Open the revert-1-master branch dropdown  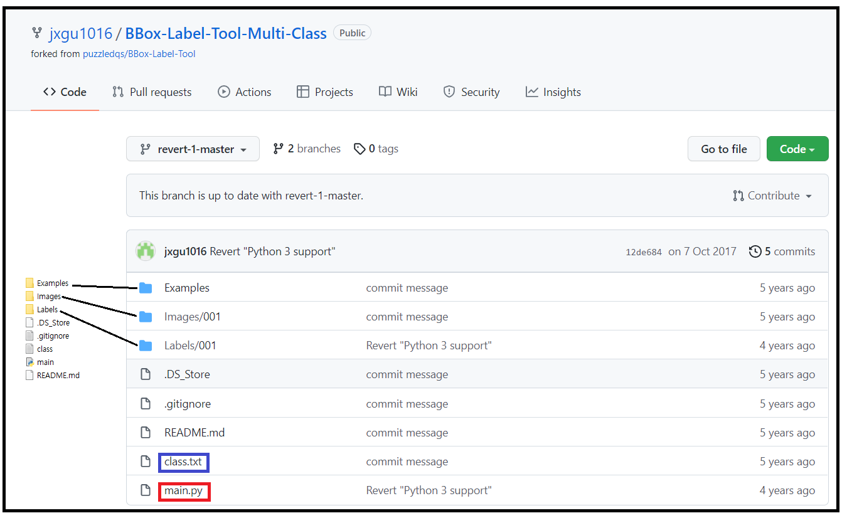(x=193, y=149)
